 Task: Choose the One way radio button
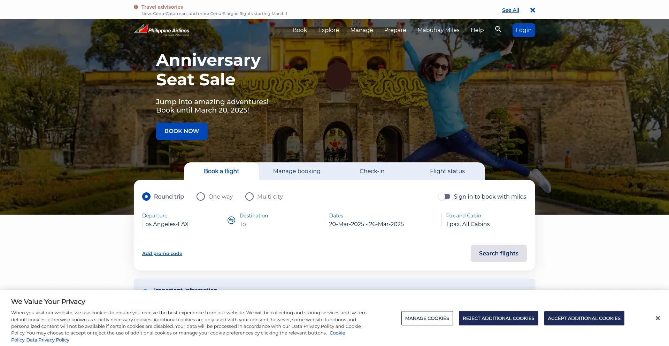click(201, 197)
